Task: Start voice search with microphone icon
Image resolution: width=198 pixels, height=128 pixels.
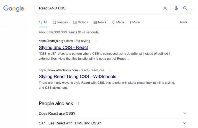Action: click(176, 8)
